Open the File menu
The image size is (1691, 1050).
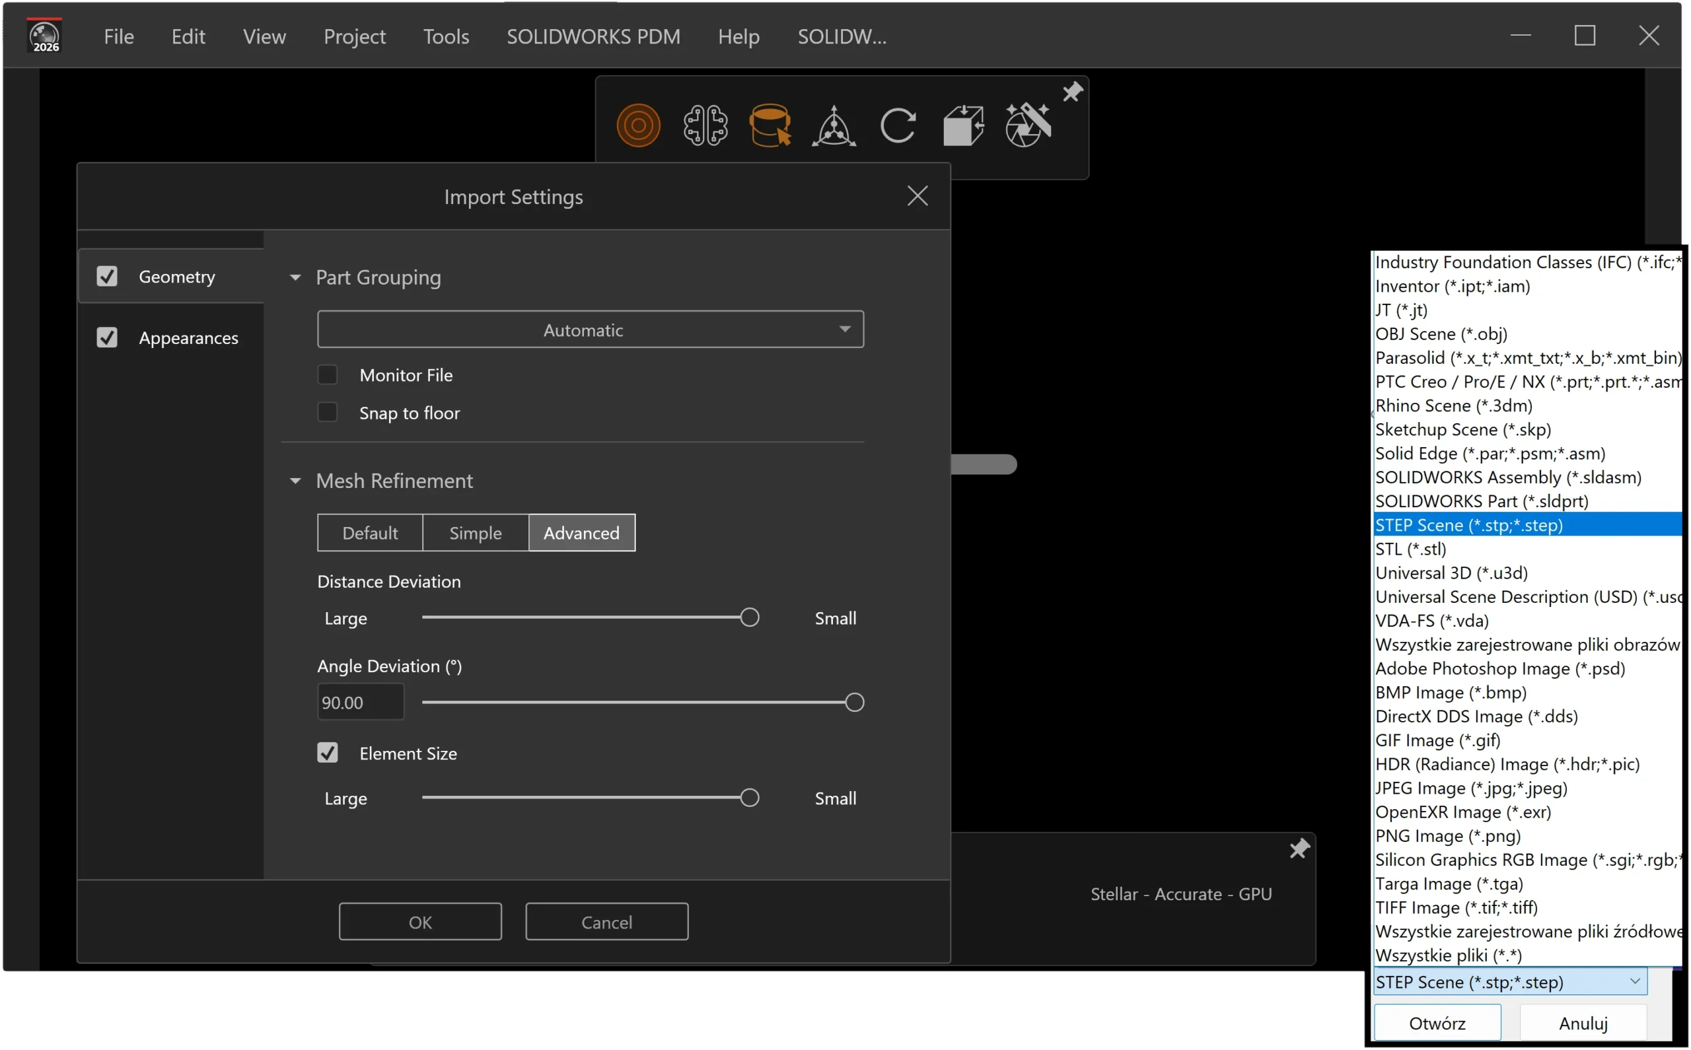point(119,36)
